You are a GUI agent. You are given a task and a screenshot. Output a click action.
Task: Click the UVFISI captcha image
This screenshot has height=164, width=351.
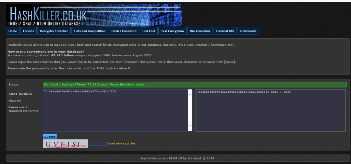(x=65, y=144)
